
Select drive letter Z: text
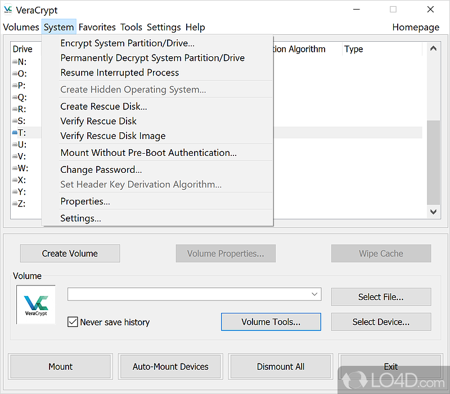click(x=21, y=204)
